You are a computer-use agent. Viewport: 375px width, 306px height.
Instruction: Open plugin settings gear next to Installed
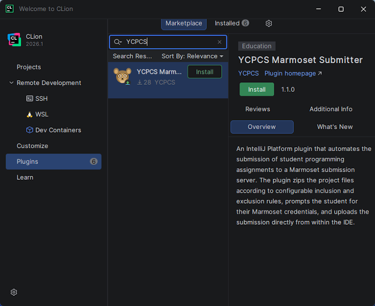point(269,23)
